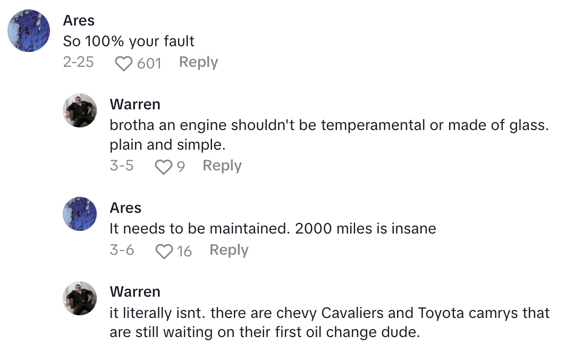The width and height of the screenshot is (575, 345).
Task: Click the 2-25 date on the top comment
Action: point(78,63)
